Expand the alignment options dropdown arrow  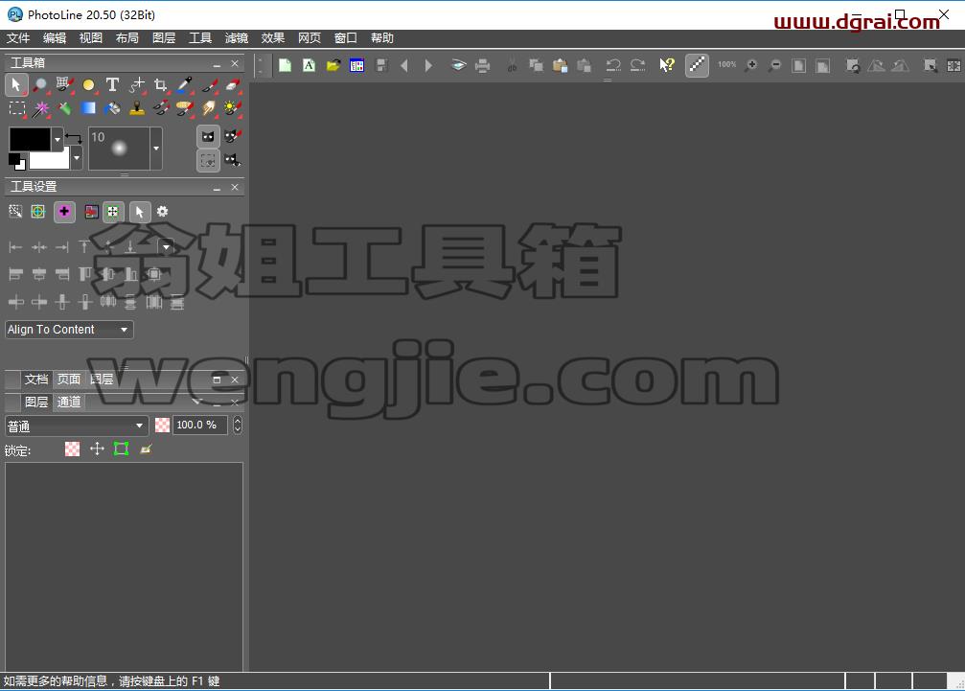166,246
